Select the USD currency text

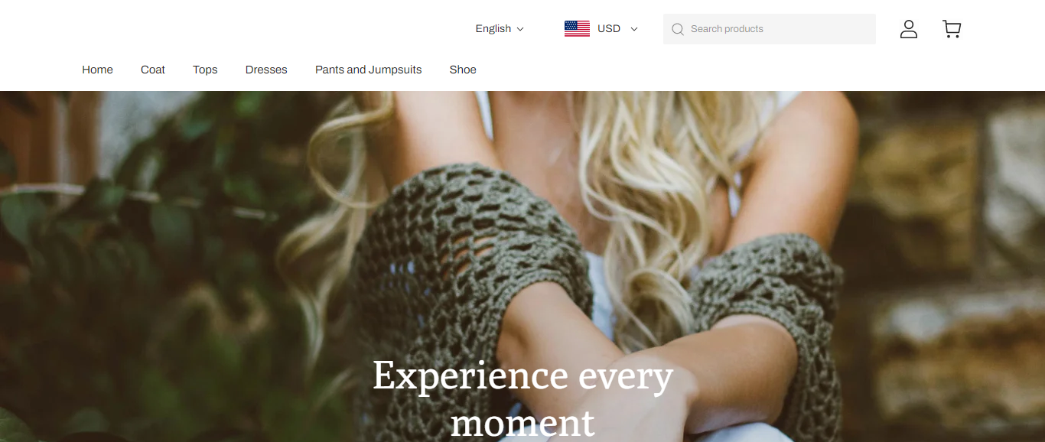pos(609,28)
